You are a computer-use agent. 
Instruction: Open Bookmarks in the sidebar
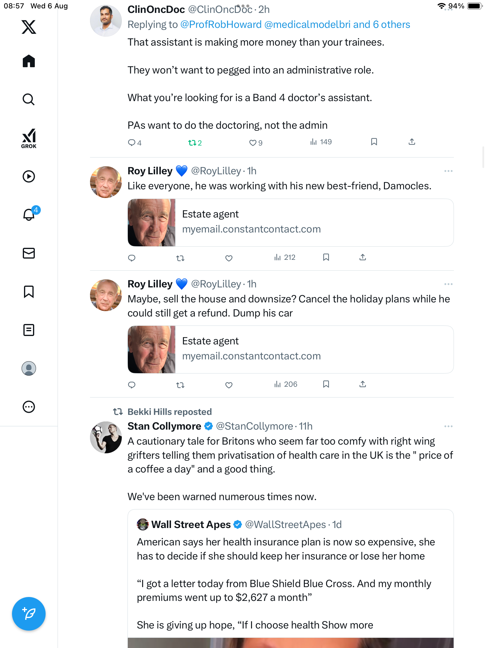click(29, 292)
